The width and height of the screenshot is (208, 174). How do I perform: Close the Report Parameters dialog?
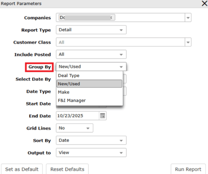point(204,3)
